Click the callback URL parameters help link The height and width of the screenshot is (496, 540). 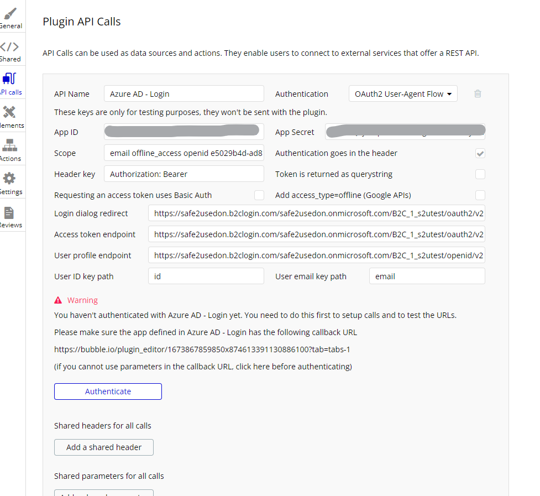pos(203,366)
